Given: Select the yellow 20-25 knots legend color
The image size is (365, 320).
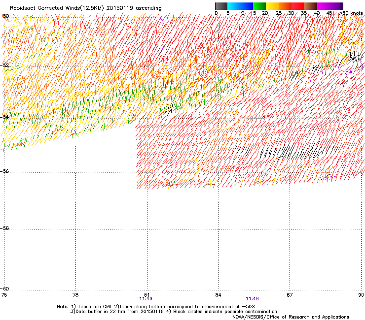Looking at the screenshot, I should tap(272, 6).
